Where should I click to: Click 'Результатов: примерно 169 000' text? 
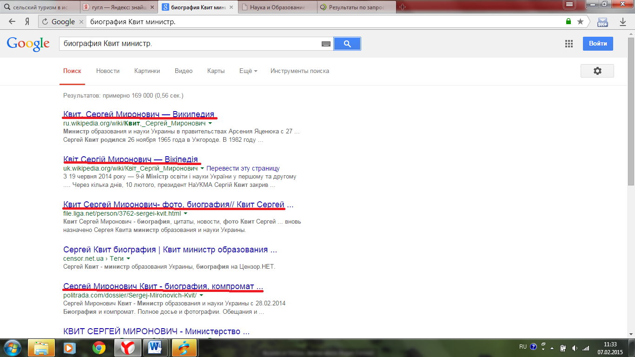(123, 95)
